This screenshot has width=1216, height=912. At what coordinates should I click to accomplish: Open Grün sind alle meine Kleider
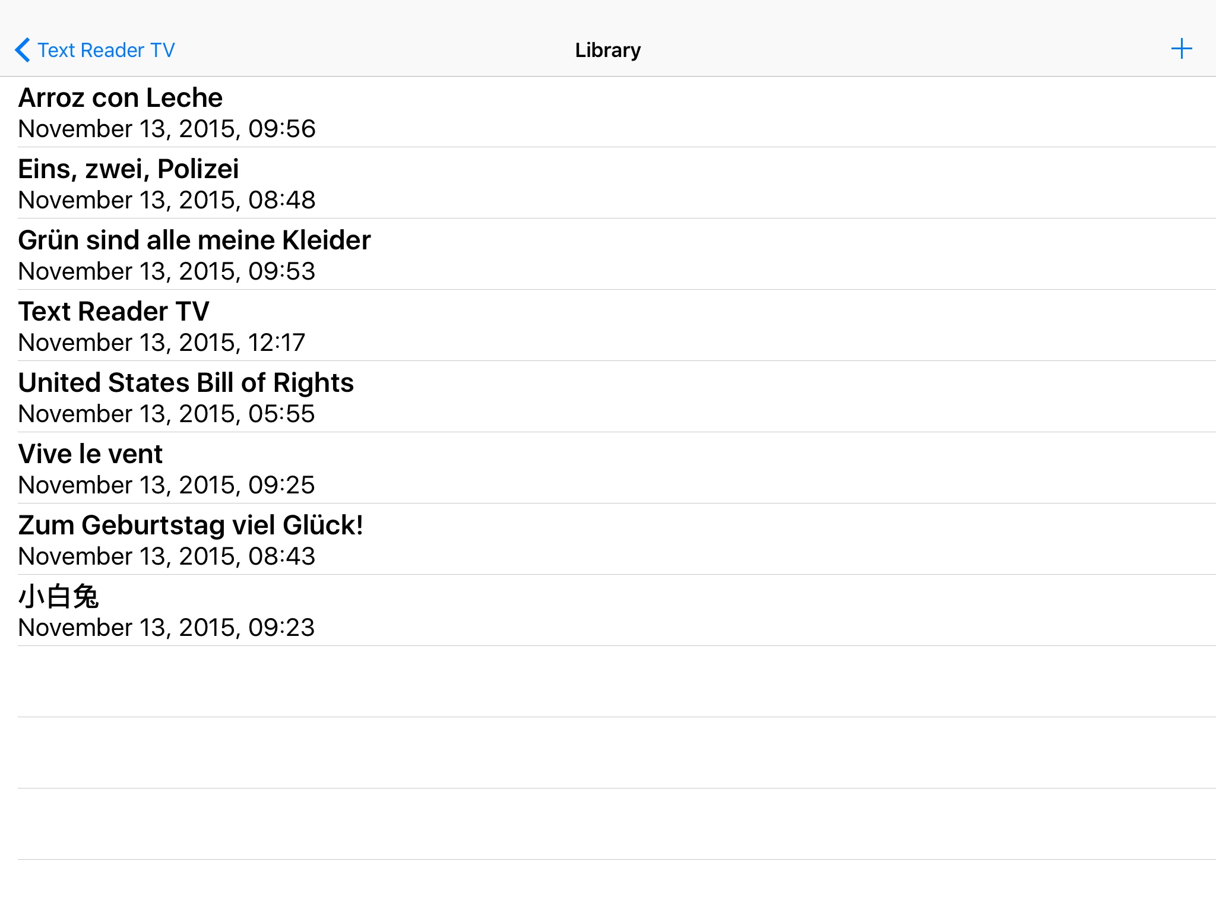coord(194,240)
